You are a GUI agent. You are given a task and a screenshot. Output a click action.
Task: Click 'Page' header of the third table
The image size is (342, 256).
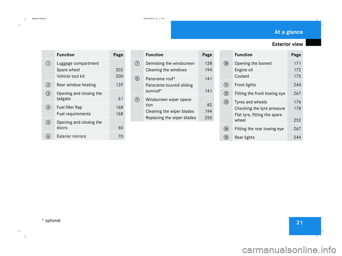pos(296,55)
